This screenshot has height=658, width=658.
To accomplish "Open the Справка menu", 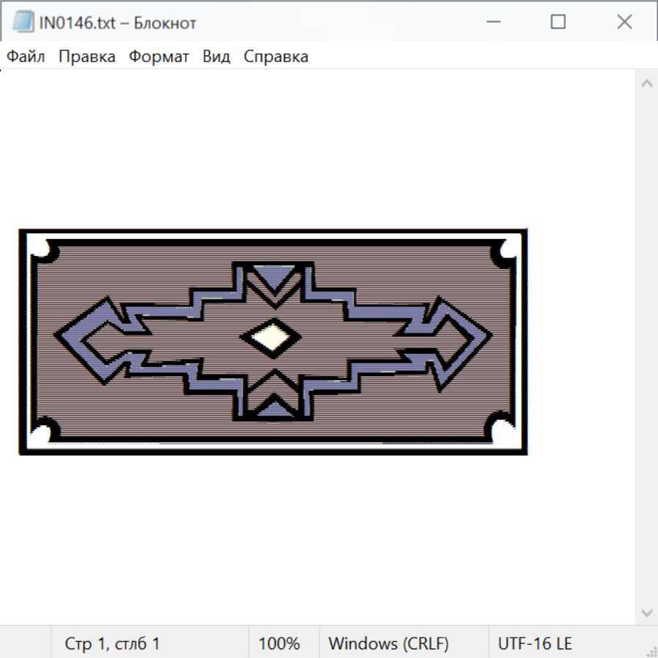I will click(276, 56).
